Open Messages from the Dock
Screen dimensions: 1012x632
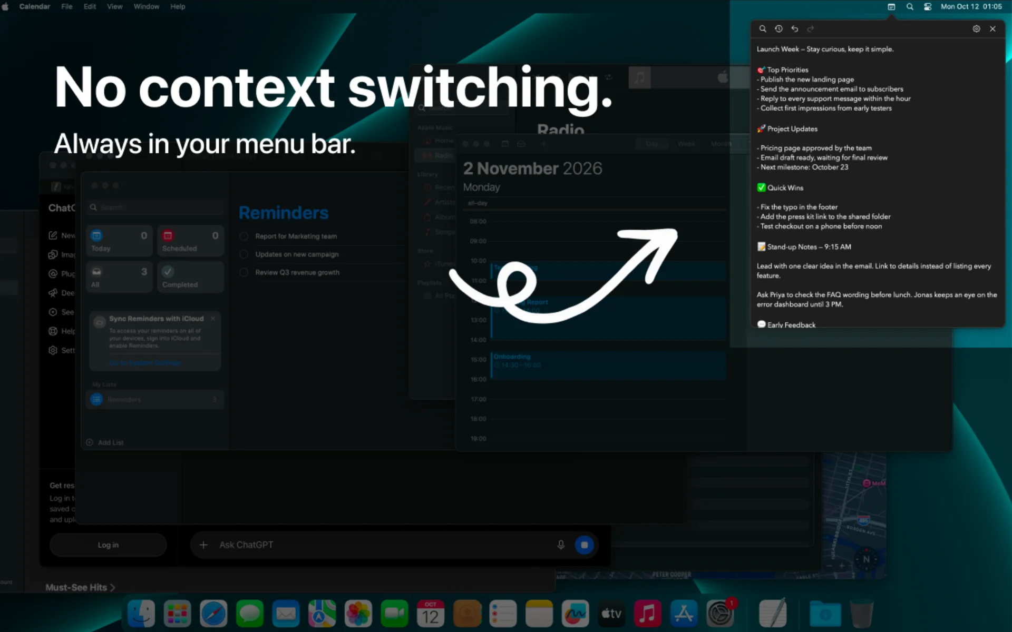pyautogui.click(x=249, y=614)
